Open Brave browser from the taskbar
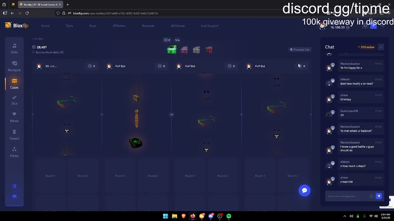The width and height of the screenshot is (394, 221). tap(183, 216)
